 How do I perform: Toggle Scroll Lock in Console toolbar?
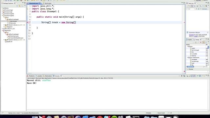[190, 76]
